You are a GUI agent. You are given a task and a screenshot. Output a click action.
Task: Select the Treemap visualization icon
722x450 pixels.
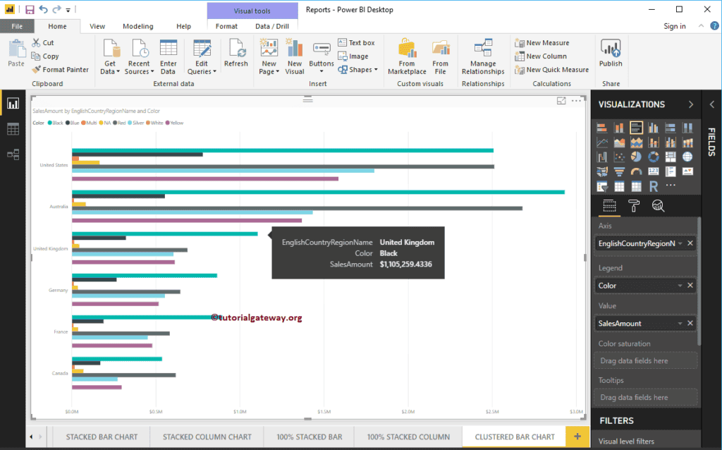(x=671, y=157)
